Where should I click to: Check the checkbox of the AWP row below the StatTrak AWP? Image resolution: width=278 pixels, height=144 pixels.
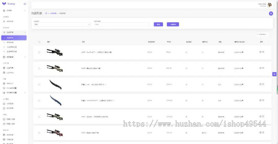pyautogui.click(x=39, y=68)
